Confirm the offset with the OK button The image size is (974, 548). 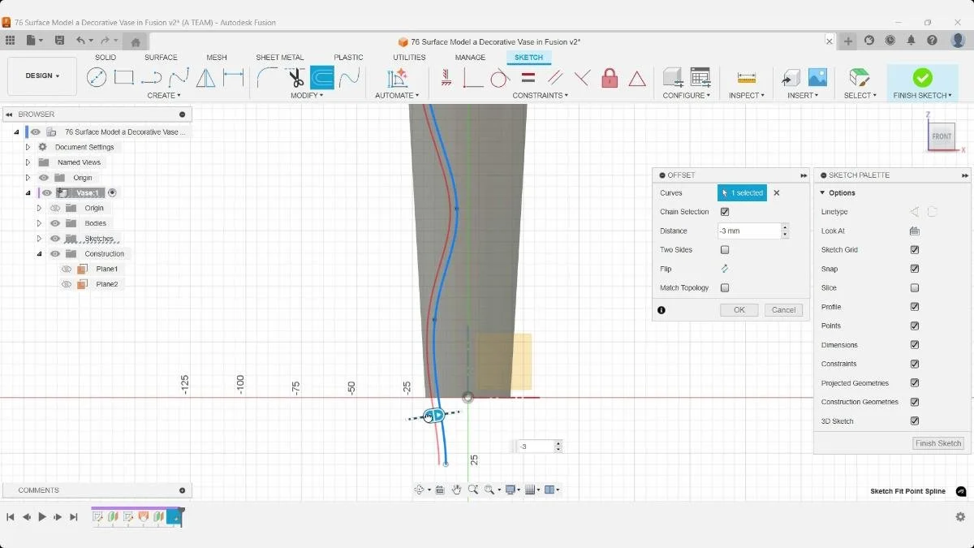click(739, 310)
